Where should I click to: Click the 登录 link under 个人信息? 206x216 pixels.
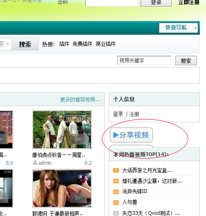[x=118, y=114]
